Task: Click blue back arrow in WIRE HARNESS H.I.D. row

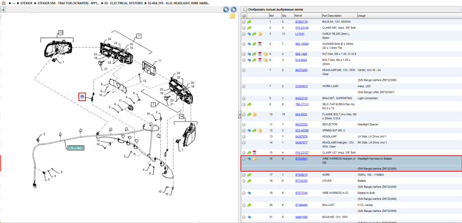Action: [249, 193]
